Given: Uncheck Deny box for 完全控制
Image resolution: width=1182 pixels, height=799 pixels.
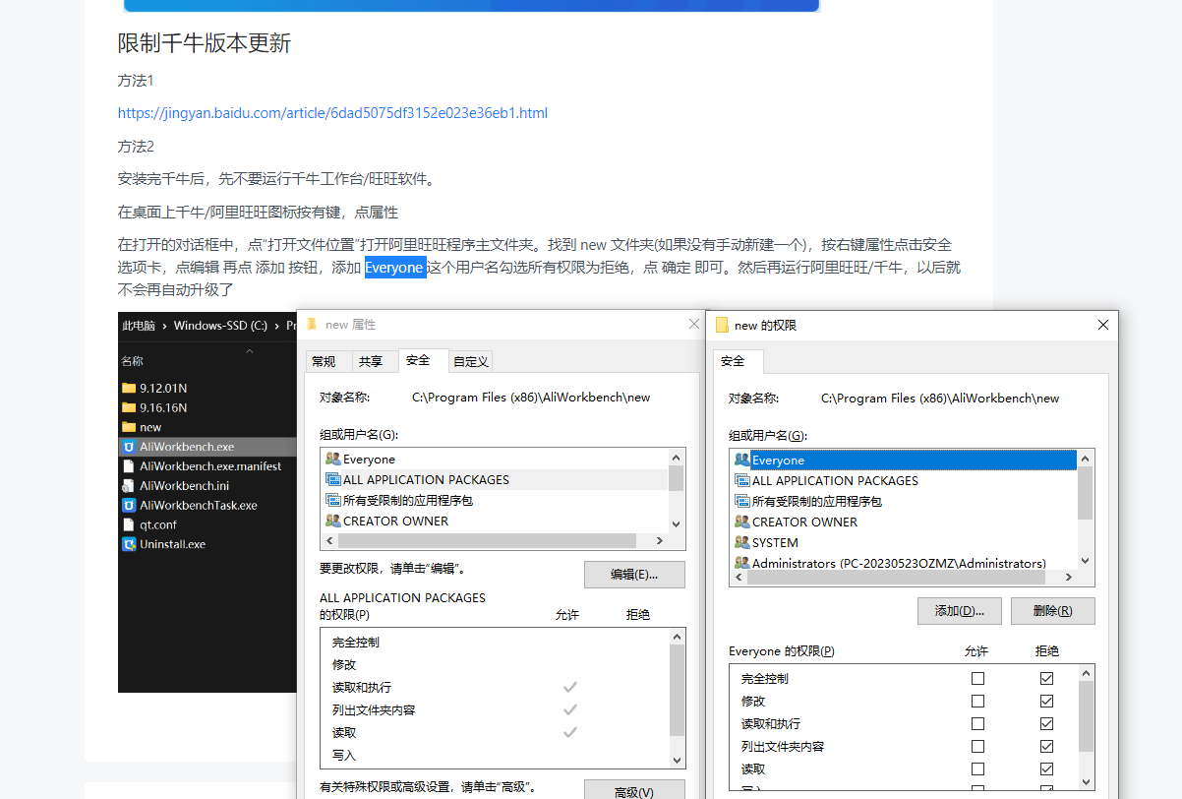Looking at the screenshot, I should point(1046,679).
